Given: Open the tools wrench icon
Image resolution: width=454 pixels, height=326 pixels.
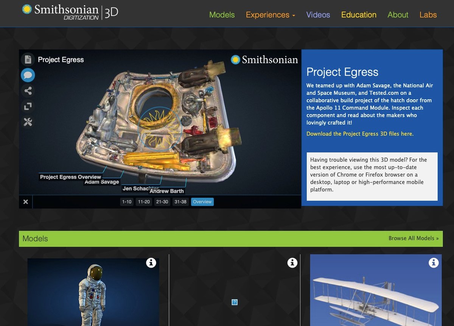Looking at the screenshot, I should (x=28, y=122).
